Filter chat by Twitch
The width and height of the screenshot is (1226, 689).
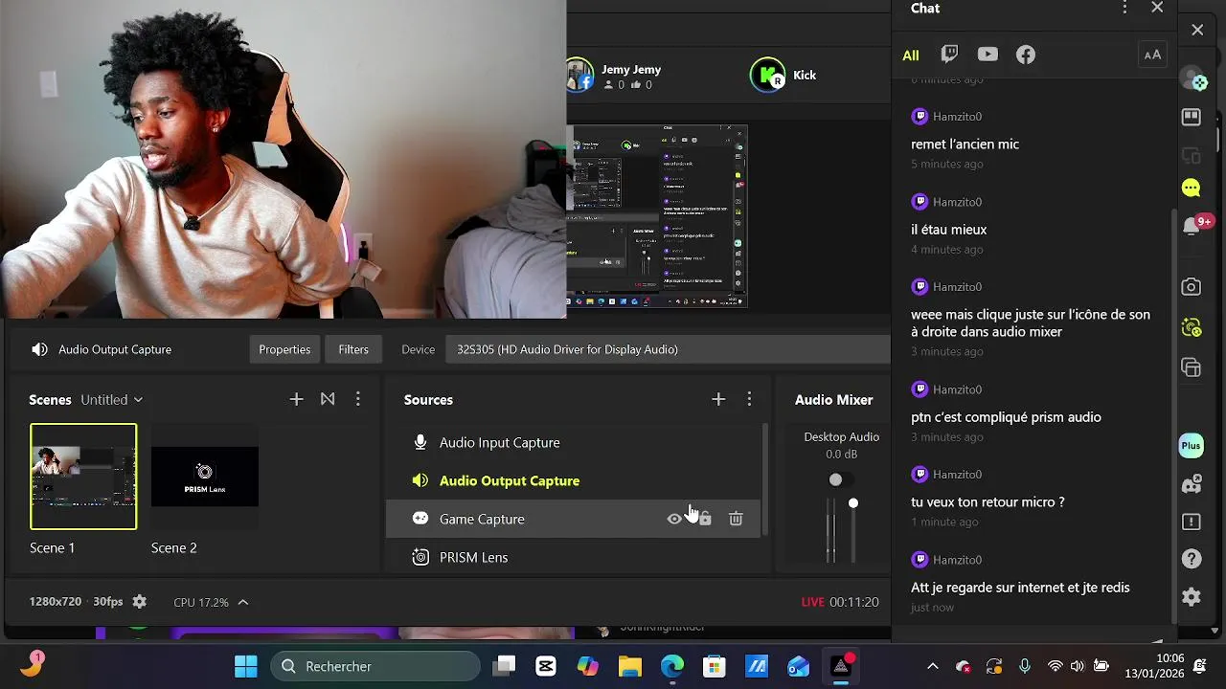(x=949, y=55)
